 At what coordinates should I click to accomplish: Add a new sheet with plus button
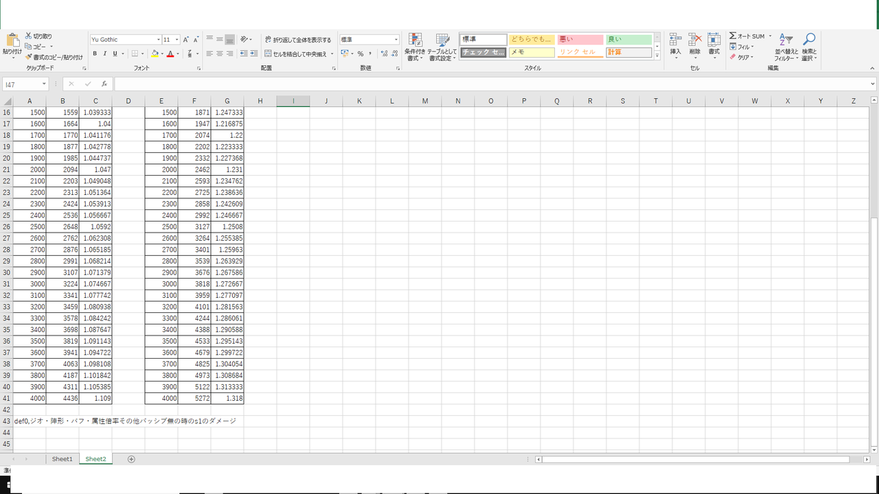click(x=131, y=459)
